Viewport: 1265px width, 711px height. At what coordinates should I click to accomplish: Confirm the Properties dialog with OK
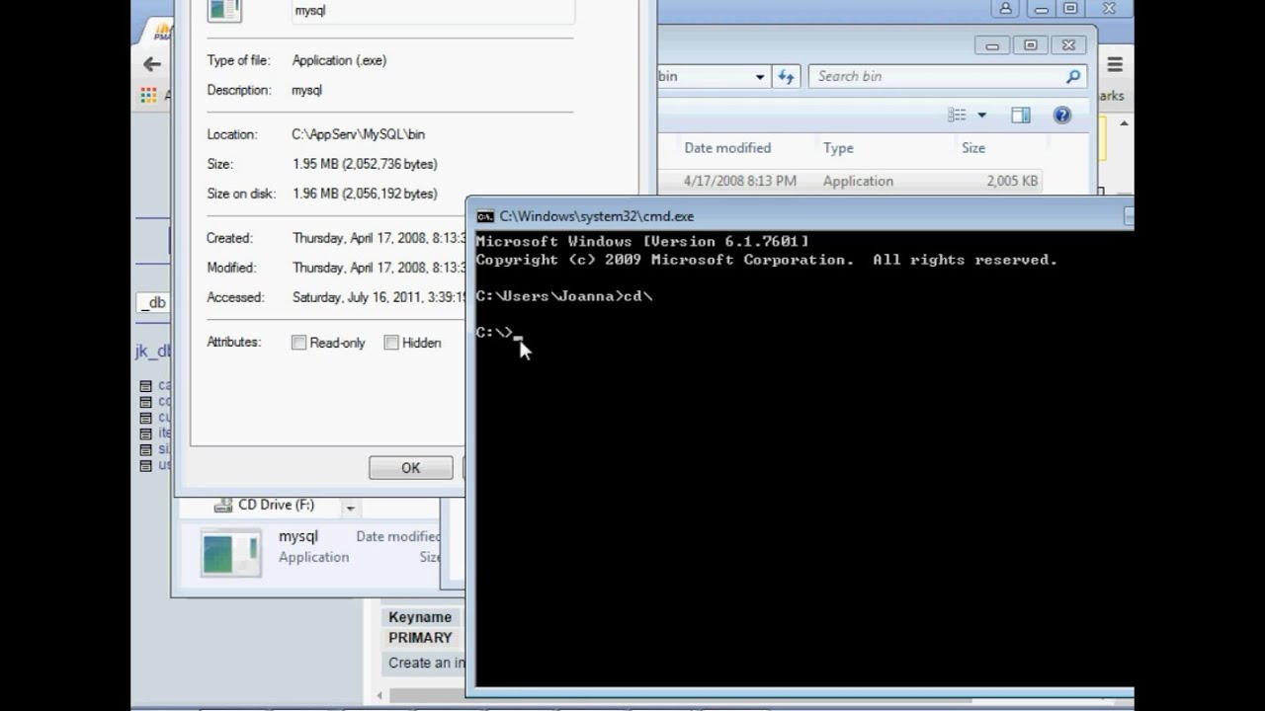(x=411, y=468)
